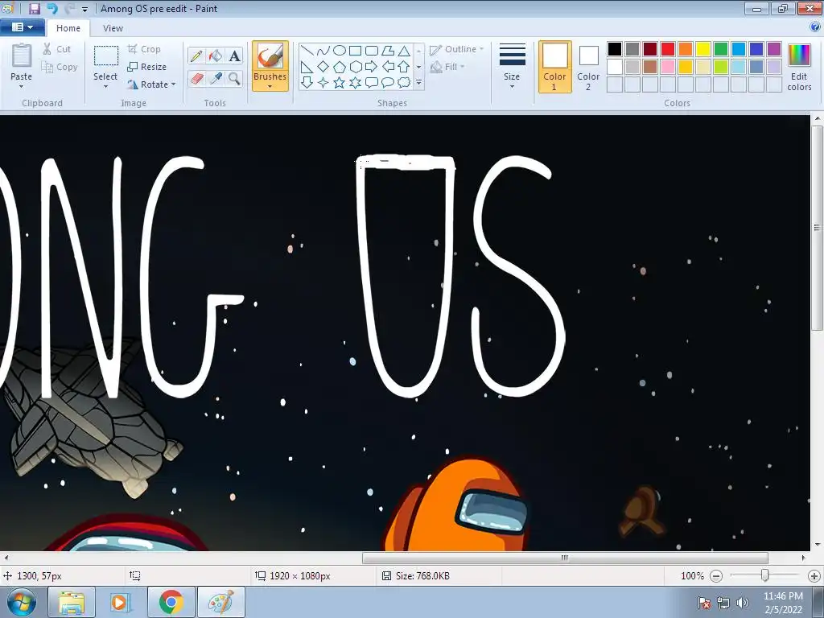Choose the Polygon shape
This screenshot has height=618, width=824.
tap(388, 51)
